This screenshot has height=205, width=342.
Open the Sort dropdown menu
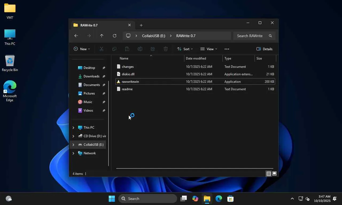coord(185,49)
